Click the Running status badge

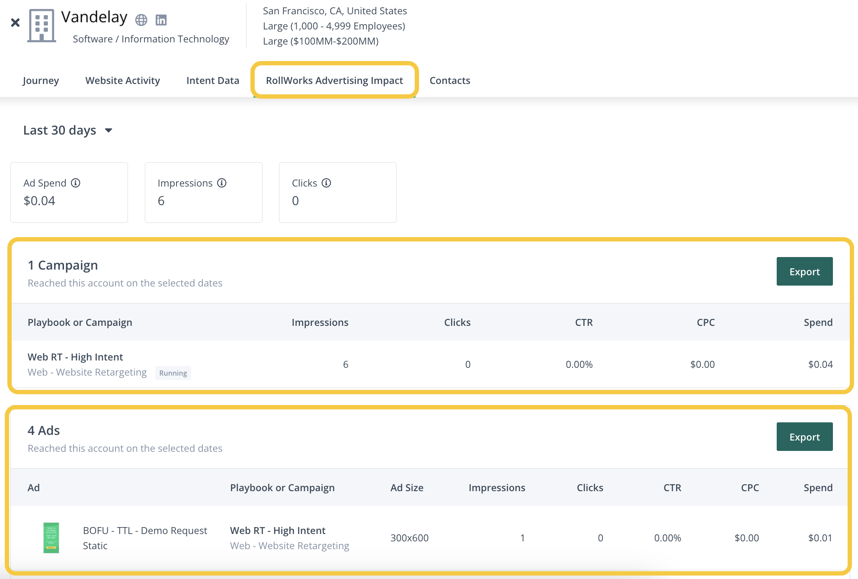click(x=173, y=373)
